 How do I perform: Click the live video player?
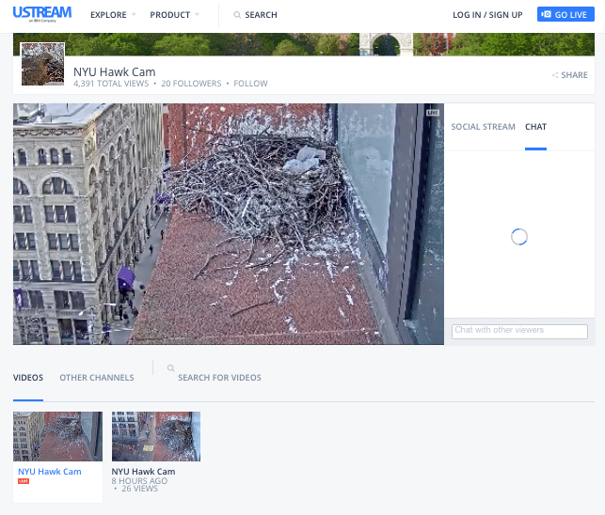click(x=229, y=224)
